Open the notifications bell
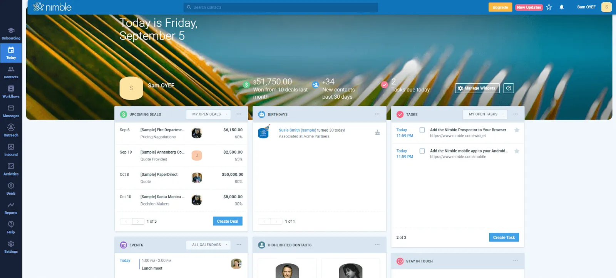This screenshot has width=616, height=278. click(x=562, y=7)
